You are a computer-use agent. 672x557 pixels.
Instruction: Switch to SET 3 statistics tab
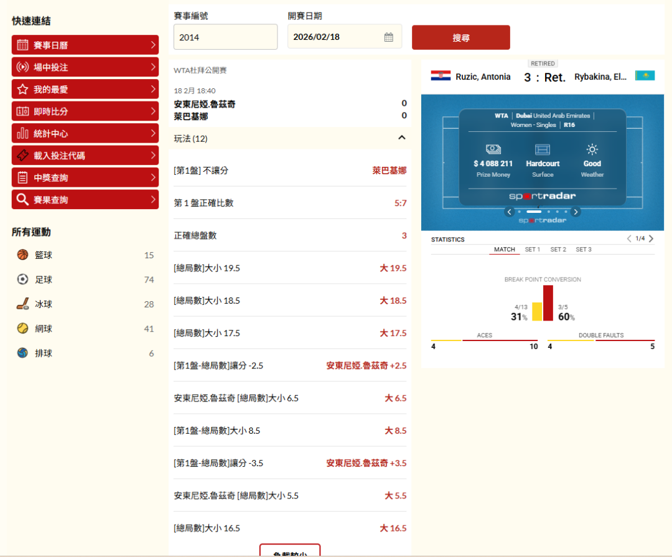click(583, 250)
